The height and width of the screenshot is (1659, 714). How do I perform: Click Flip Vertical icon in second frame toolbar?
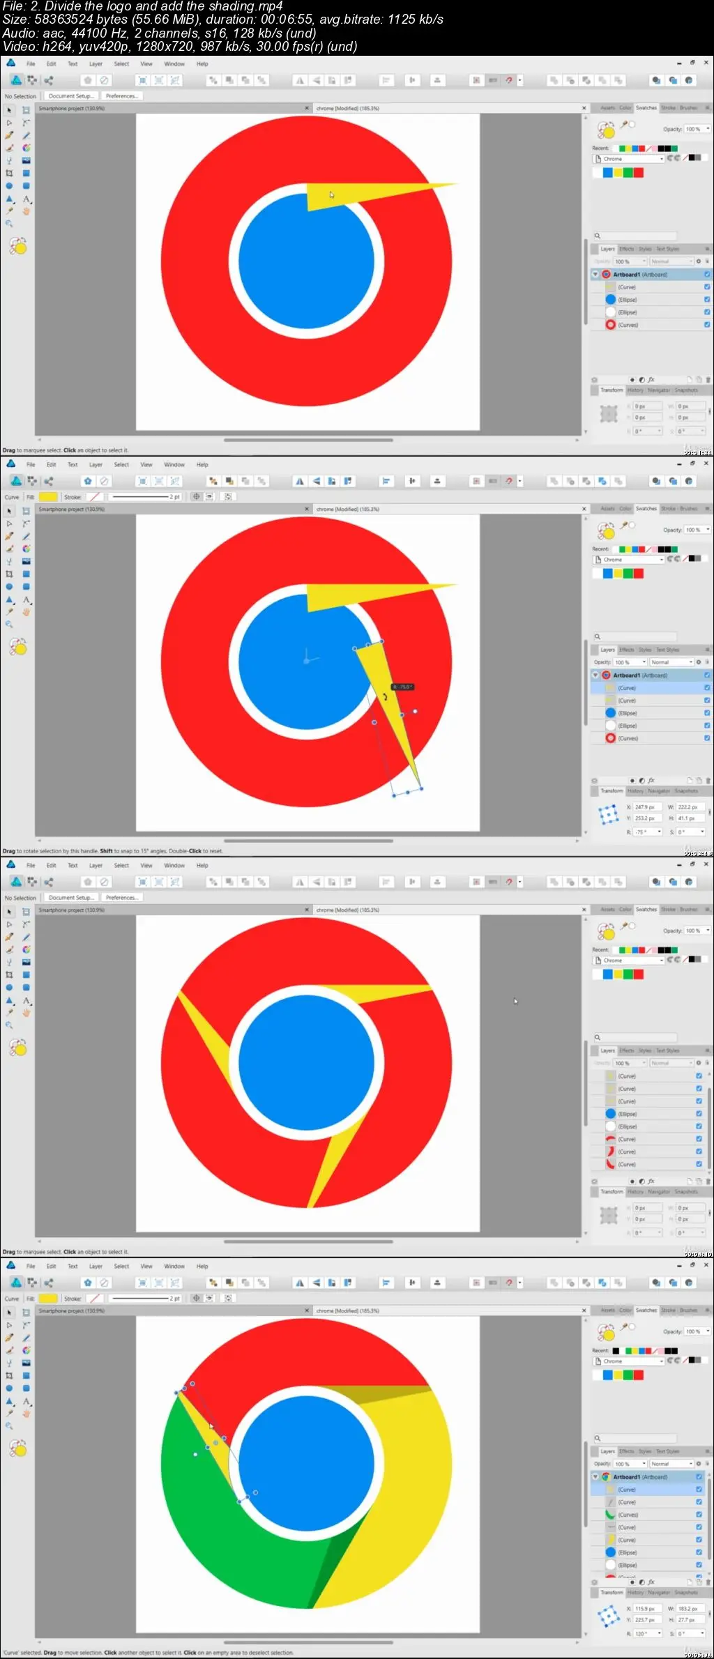tap(316, 481)
